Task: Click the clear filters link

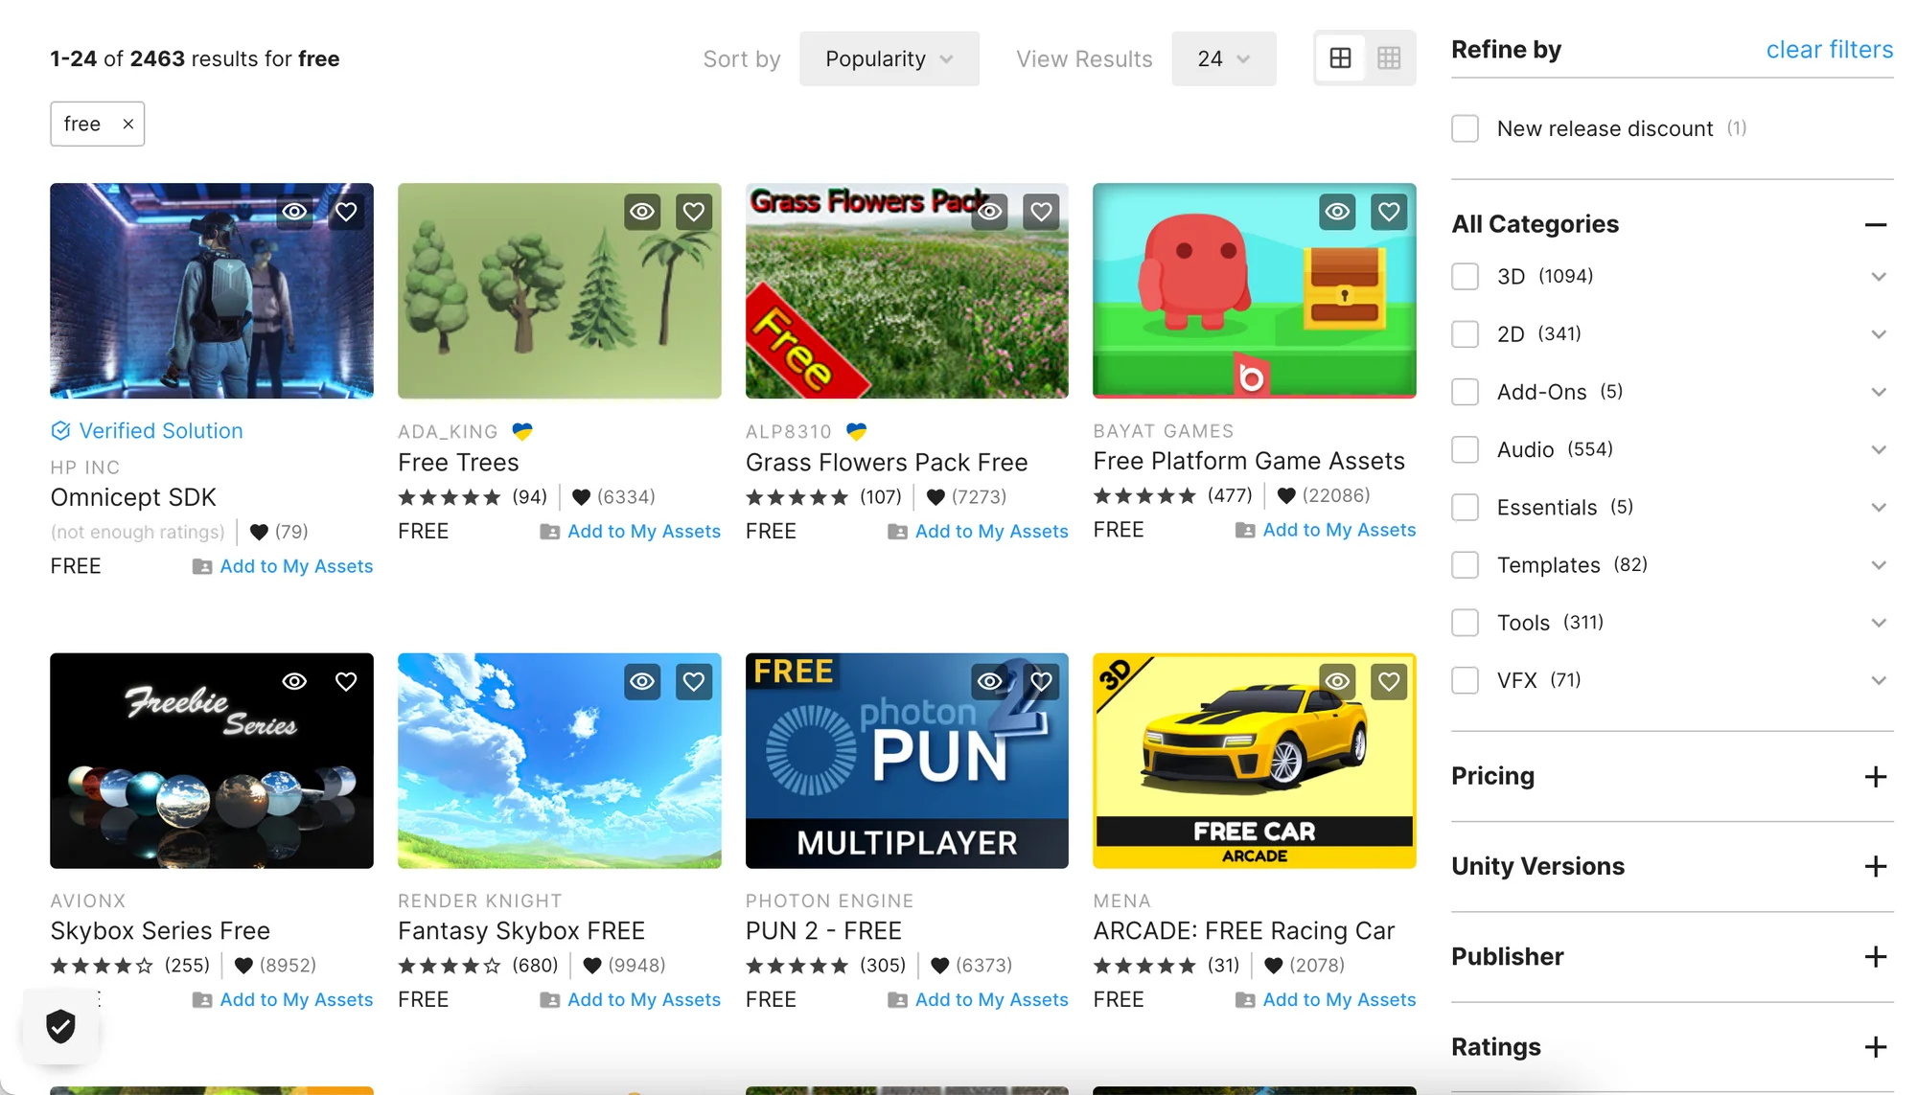Action: point(1829,50)
